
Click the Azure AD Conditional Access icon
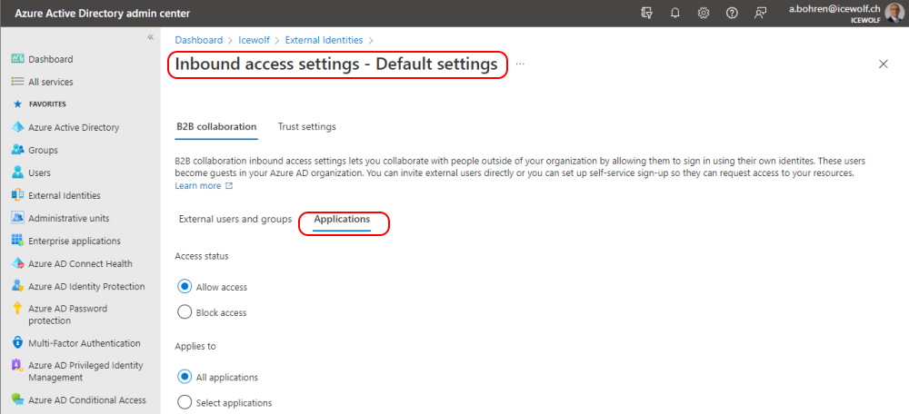(x=17, y=399)
